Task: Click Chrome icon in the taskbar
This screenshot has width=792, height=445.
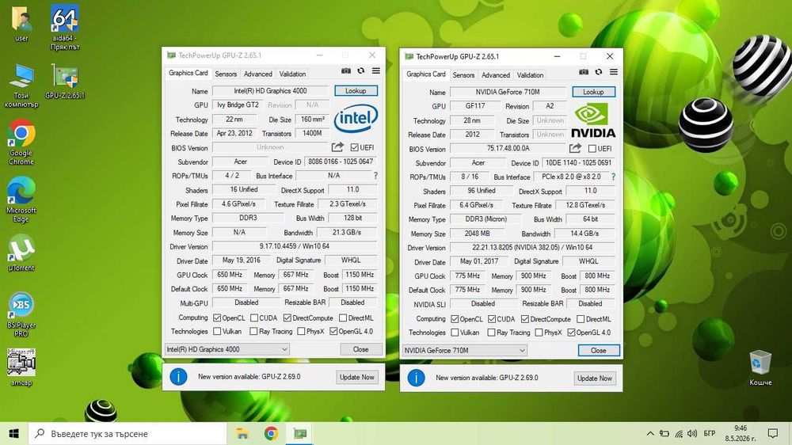Action: (271, 433)
